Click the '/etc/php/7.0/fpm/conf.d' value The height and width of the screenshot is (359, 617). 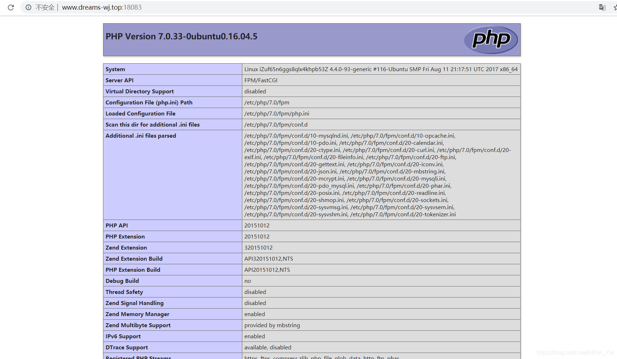click(x=276, y=125)
